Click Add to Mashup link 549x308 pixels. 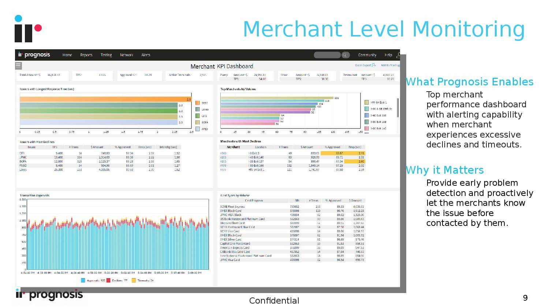coord(390,65)
